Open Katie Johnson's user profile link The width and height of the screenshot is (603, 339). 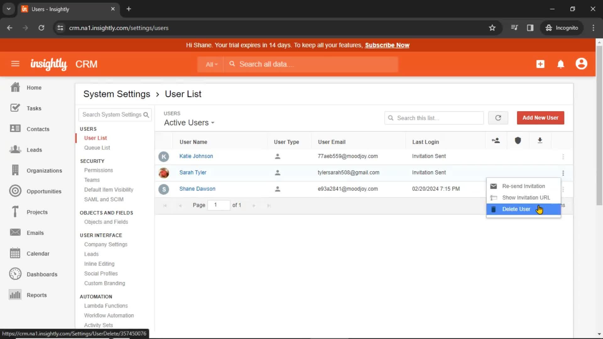(196, 156)
